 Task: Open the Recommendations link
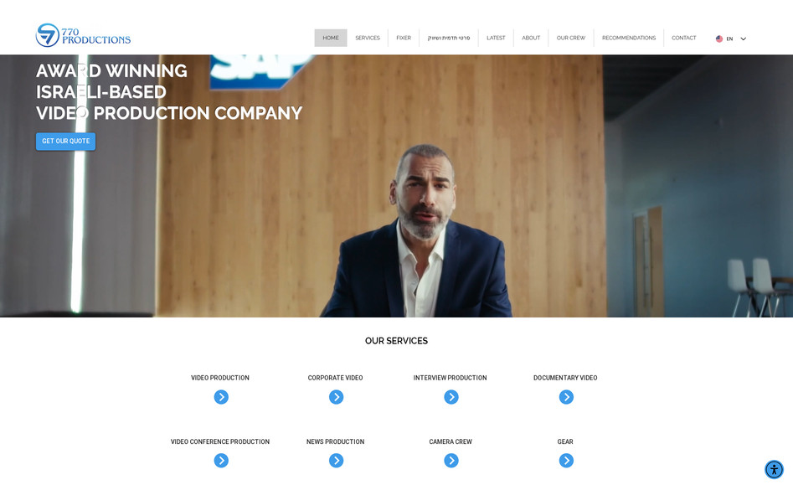coord(629,38)
